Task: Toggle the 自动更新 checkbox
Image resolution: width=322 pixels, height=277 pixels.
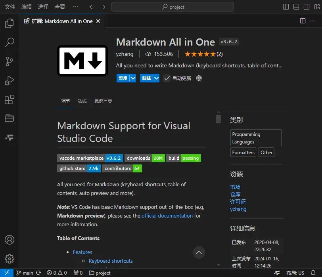Action: (167, 78)
